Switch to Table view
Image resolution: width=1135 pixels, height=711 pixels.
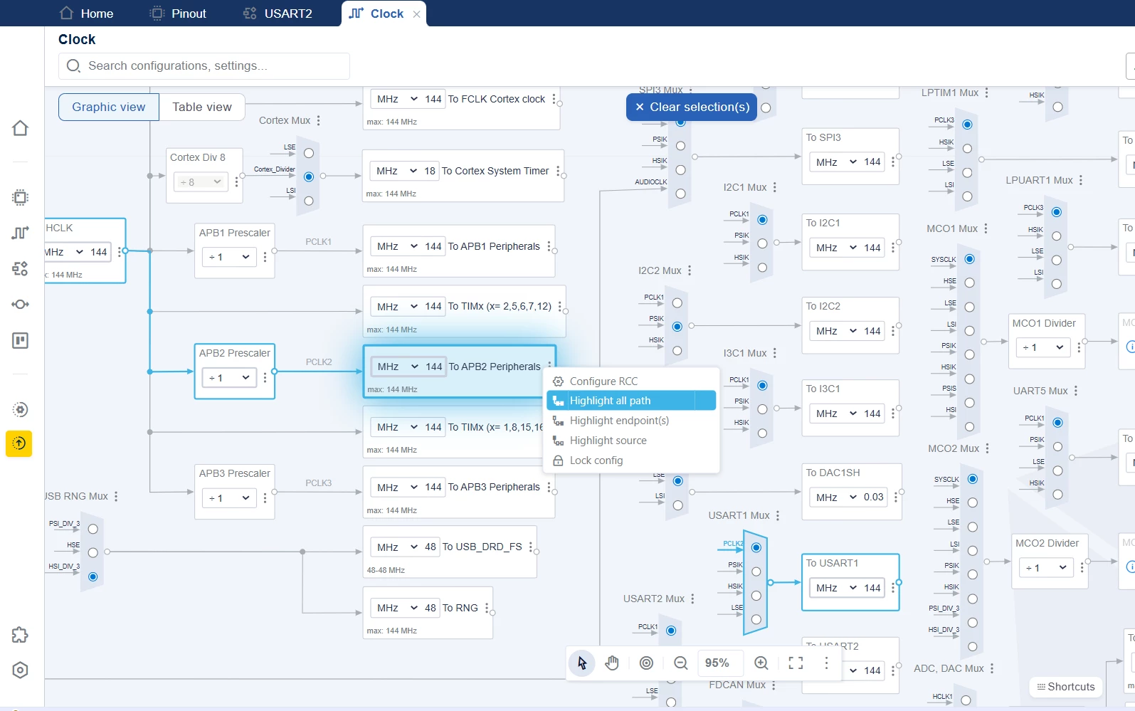click(202, 107)
